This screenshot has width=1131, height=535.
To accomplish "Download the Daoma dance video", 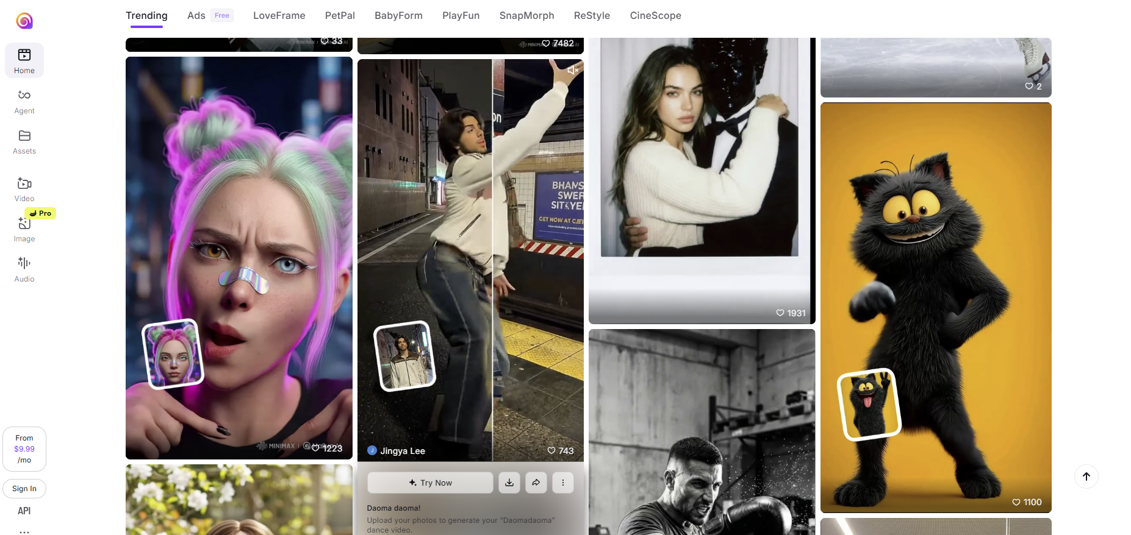I will pyautogui.click(x=509, y=483).
